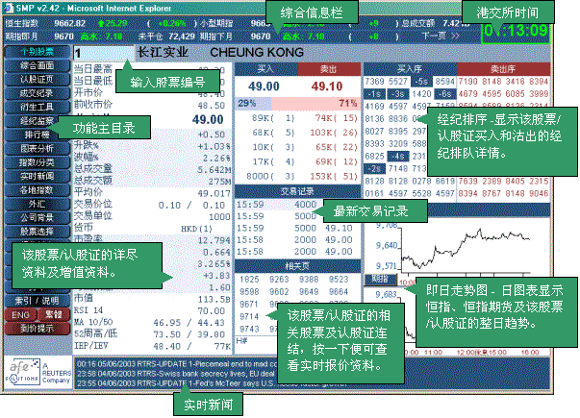Click broker code 9046 in sell queue
The width and height of the screenshot is (580, 418).
[539, 194]
